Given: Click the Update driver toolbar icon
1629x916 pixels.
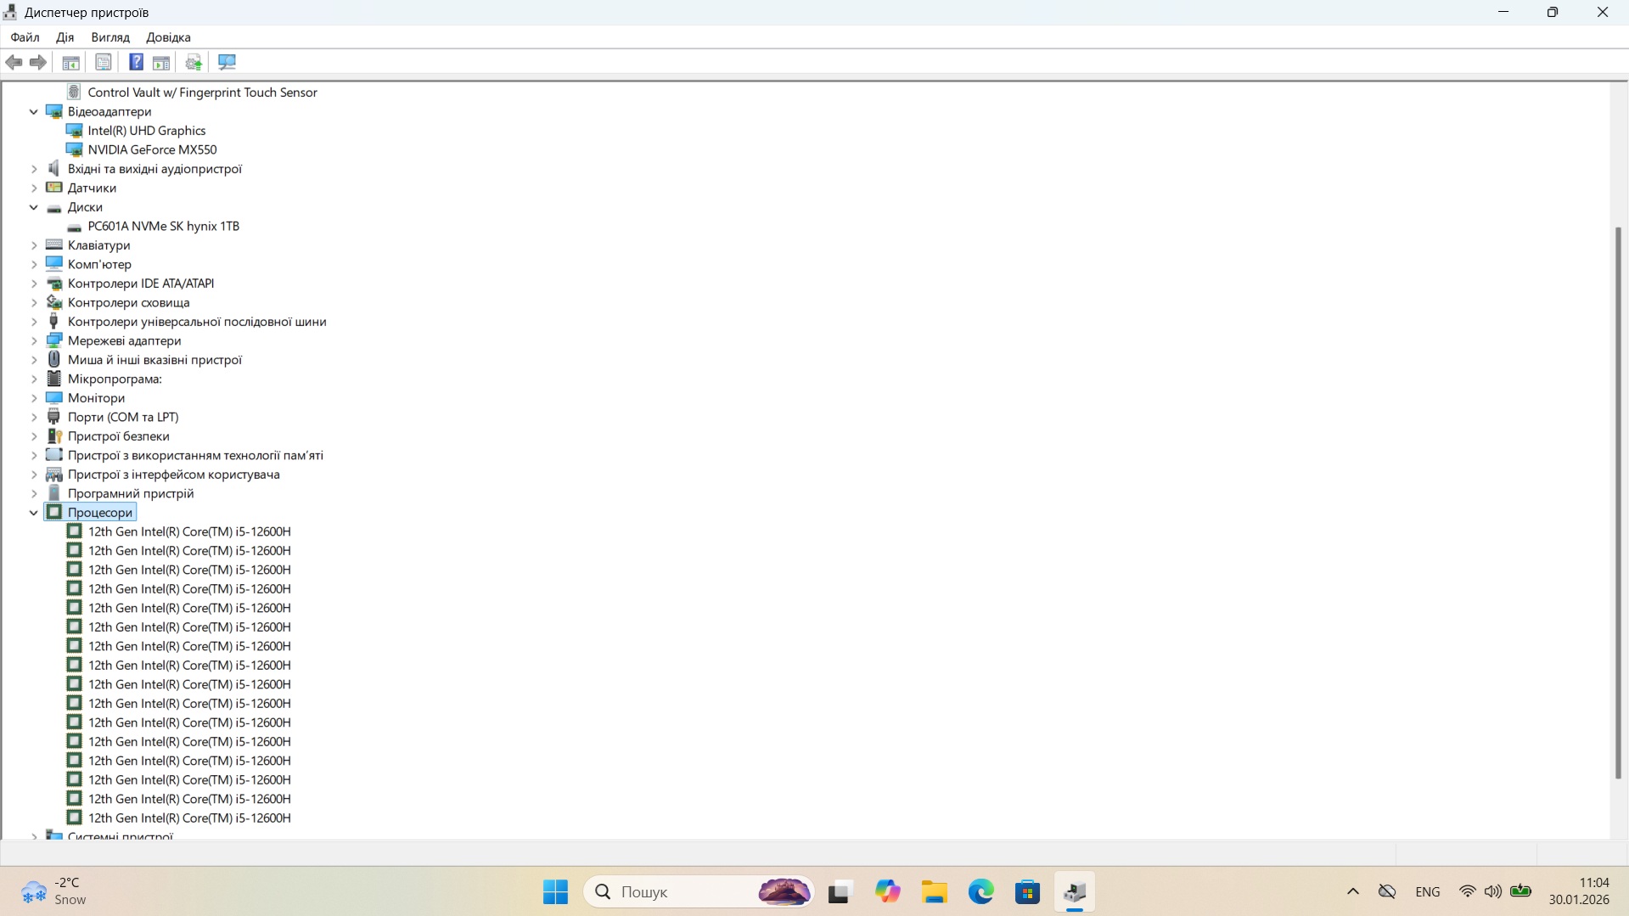Looking at the screenshot, I should (x=194, y=62).
